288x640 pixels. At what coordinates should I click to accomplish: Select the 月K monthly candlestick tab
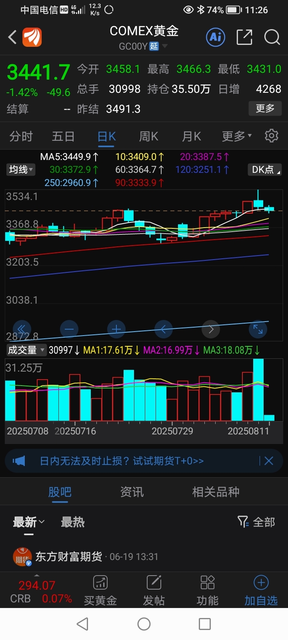point(192,136)
